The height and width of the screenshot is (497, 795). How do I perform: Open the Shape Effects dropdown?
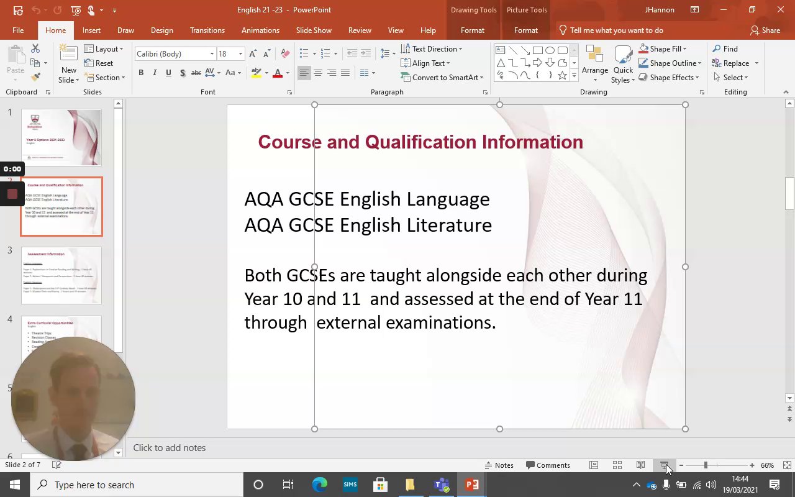tap(670, 78)
